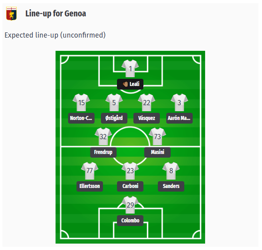This screenshot has height=250, width=262.
Task: Click shirt number 29 striker icon
Action: (x=130, y=205)
